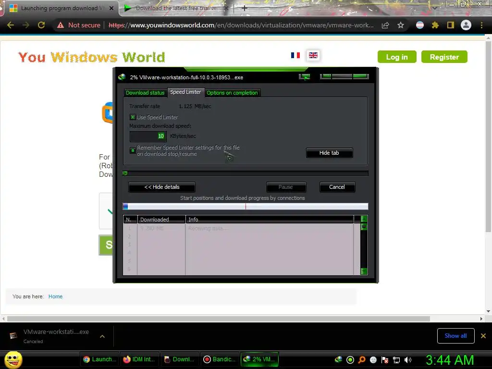Click the 3:44 AM clock
This screenshot has width=492, height=369.
tap(450, 360)
